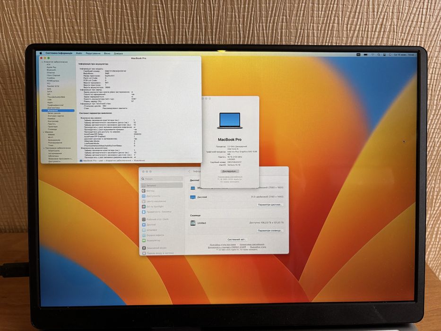
Task: Click the Pack Lot Code row
Action: pyautogui.click(x=95, y=78)
